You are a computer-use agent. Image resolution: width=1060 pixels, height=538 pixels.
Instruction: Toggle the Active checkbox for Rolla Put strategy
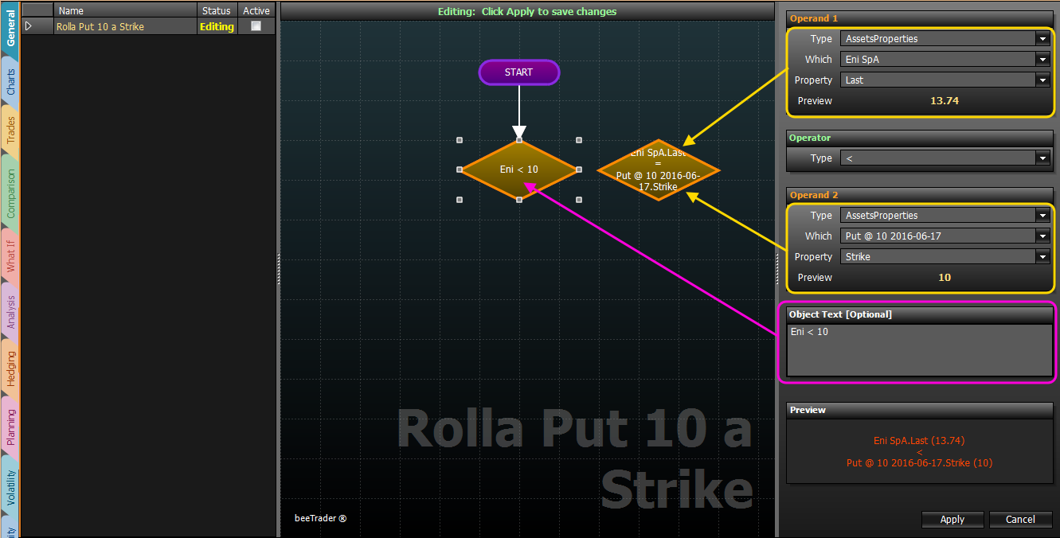click(x=256, y=26)
